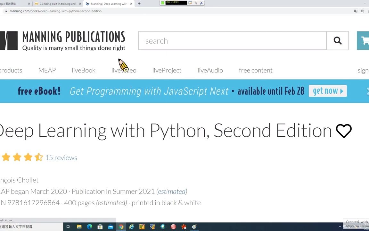Open the 15 reviews link

tap(61, 158)
